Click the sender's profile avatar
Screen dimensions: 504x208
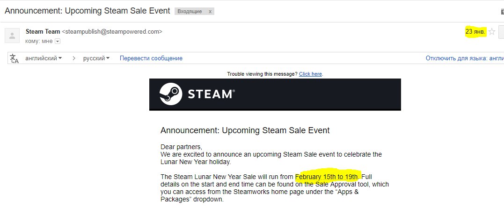pyautogui.click(x=12, y=36)
